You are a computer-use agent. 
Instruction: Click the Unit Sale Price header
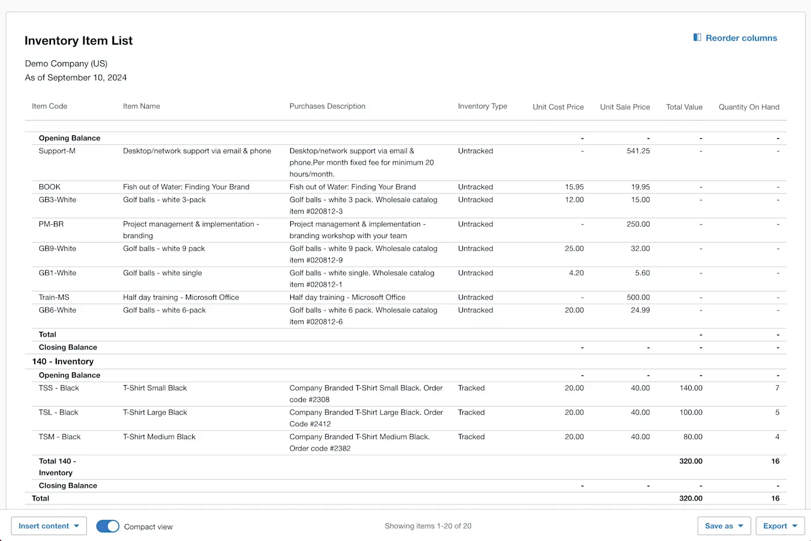pos(624,107)
